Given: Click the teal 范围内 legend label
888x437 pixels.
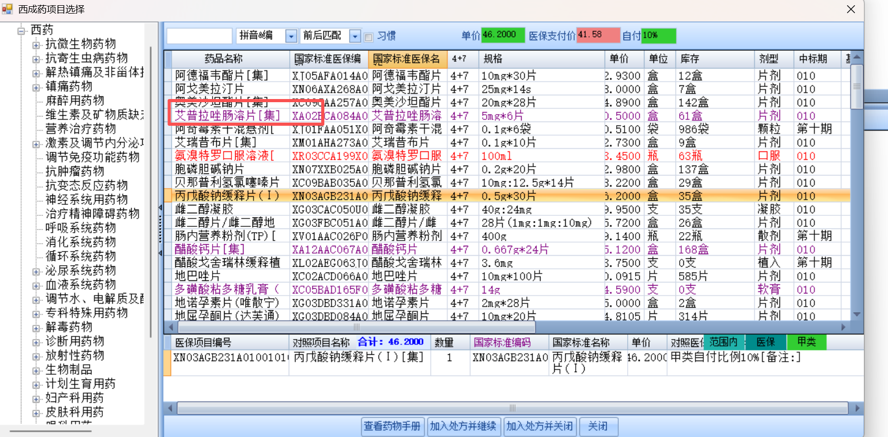Looking at the screenshot, I should [x=724, y=342].
